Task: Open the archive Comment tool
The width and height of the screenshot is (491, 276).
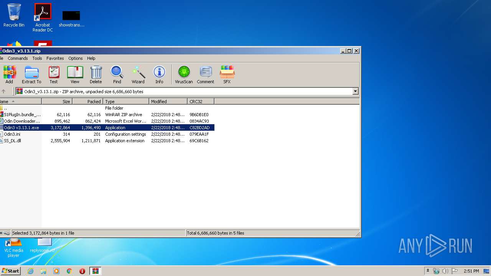Action: (206, 74)
